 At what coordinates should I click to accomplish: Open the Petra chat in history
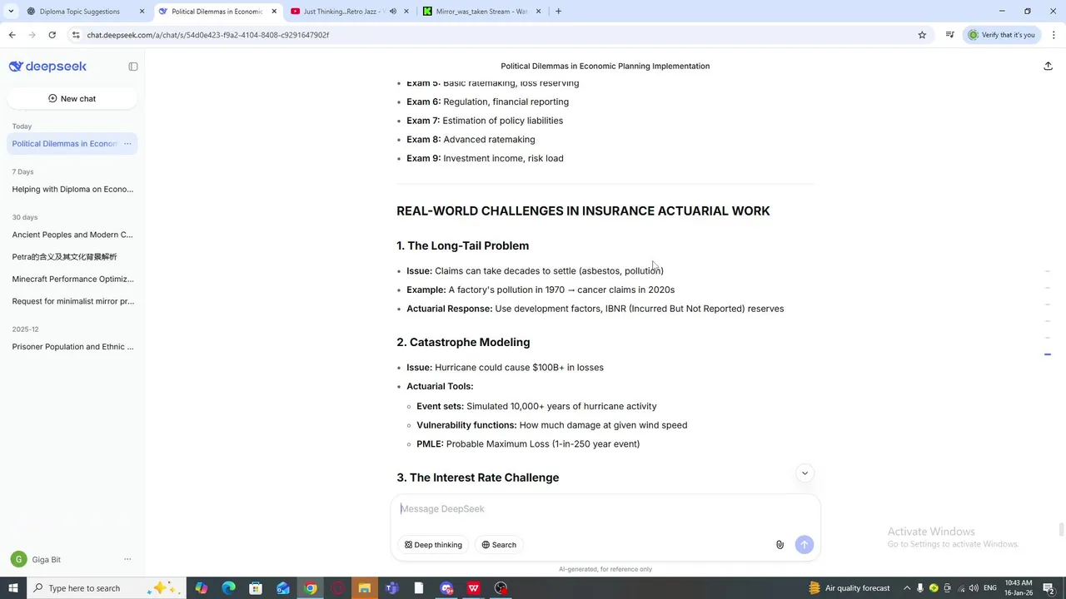[x=72, y=257]
